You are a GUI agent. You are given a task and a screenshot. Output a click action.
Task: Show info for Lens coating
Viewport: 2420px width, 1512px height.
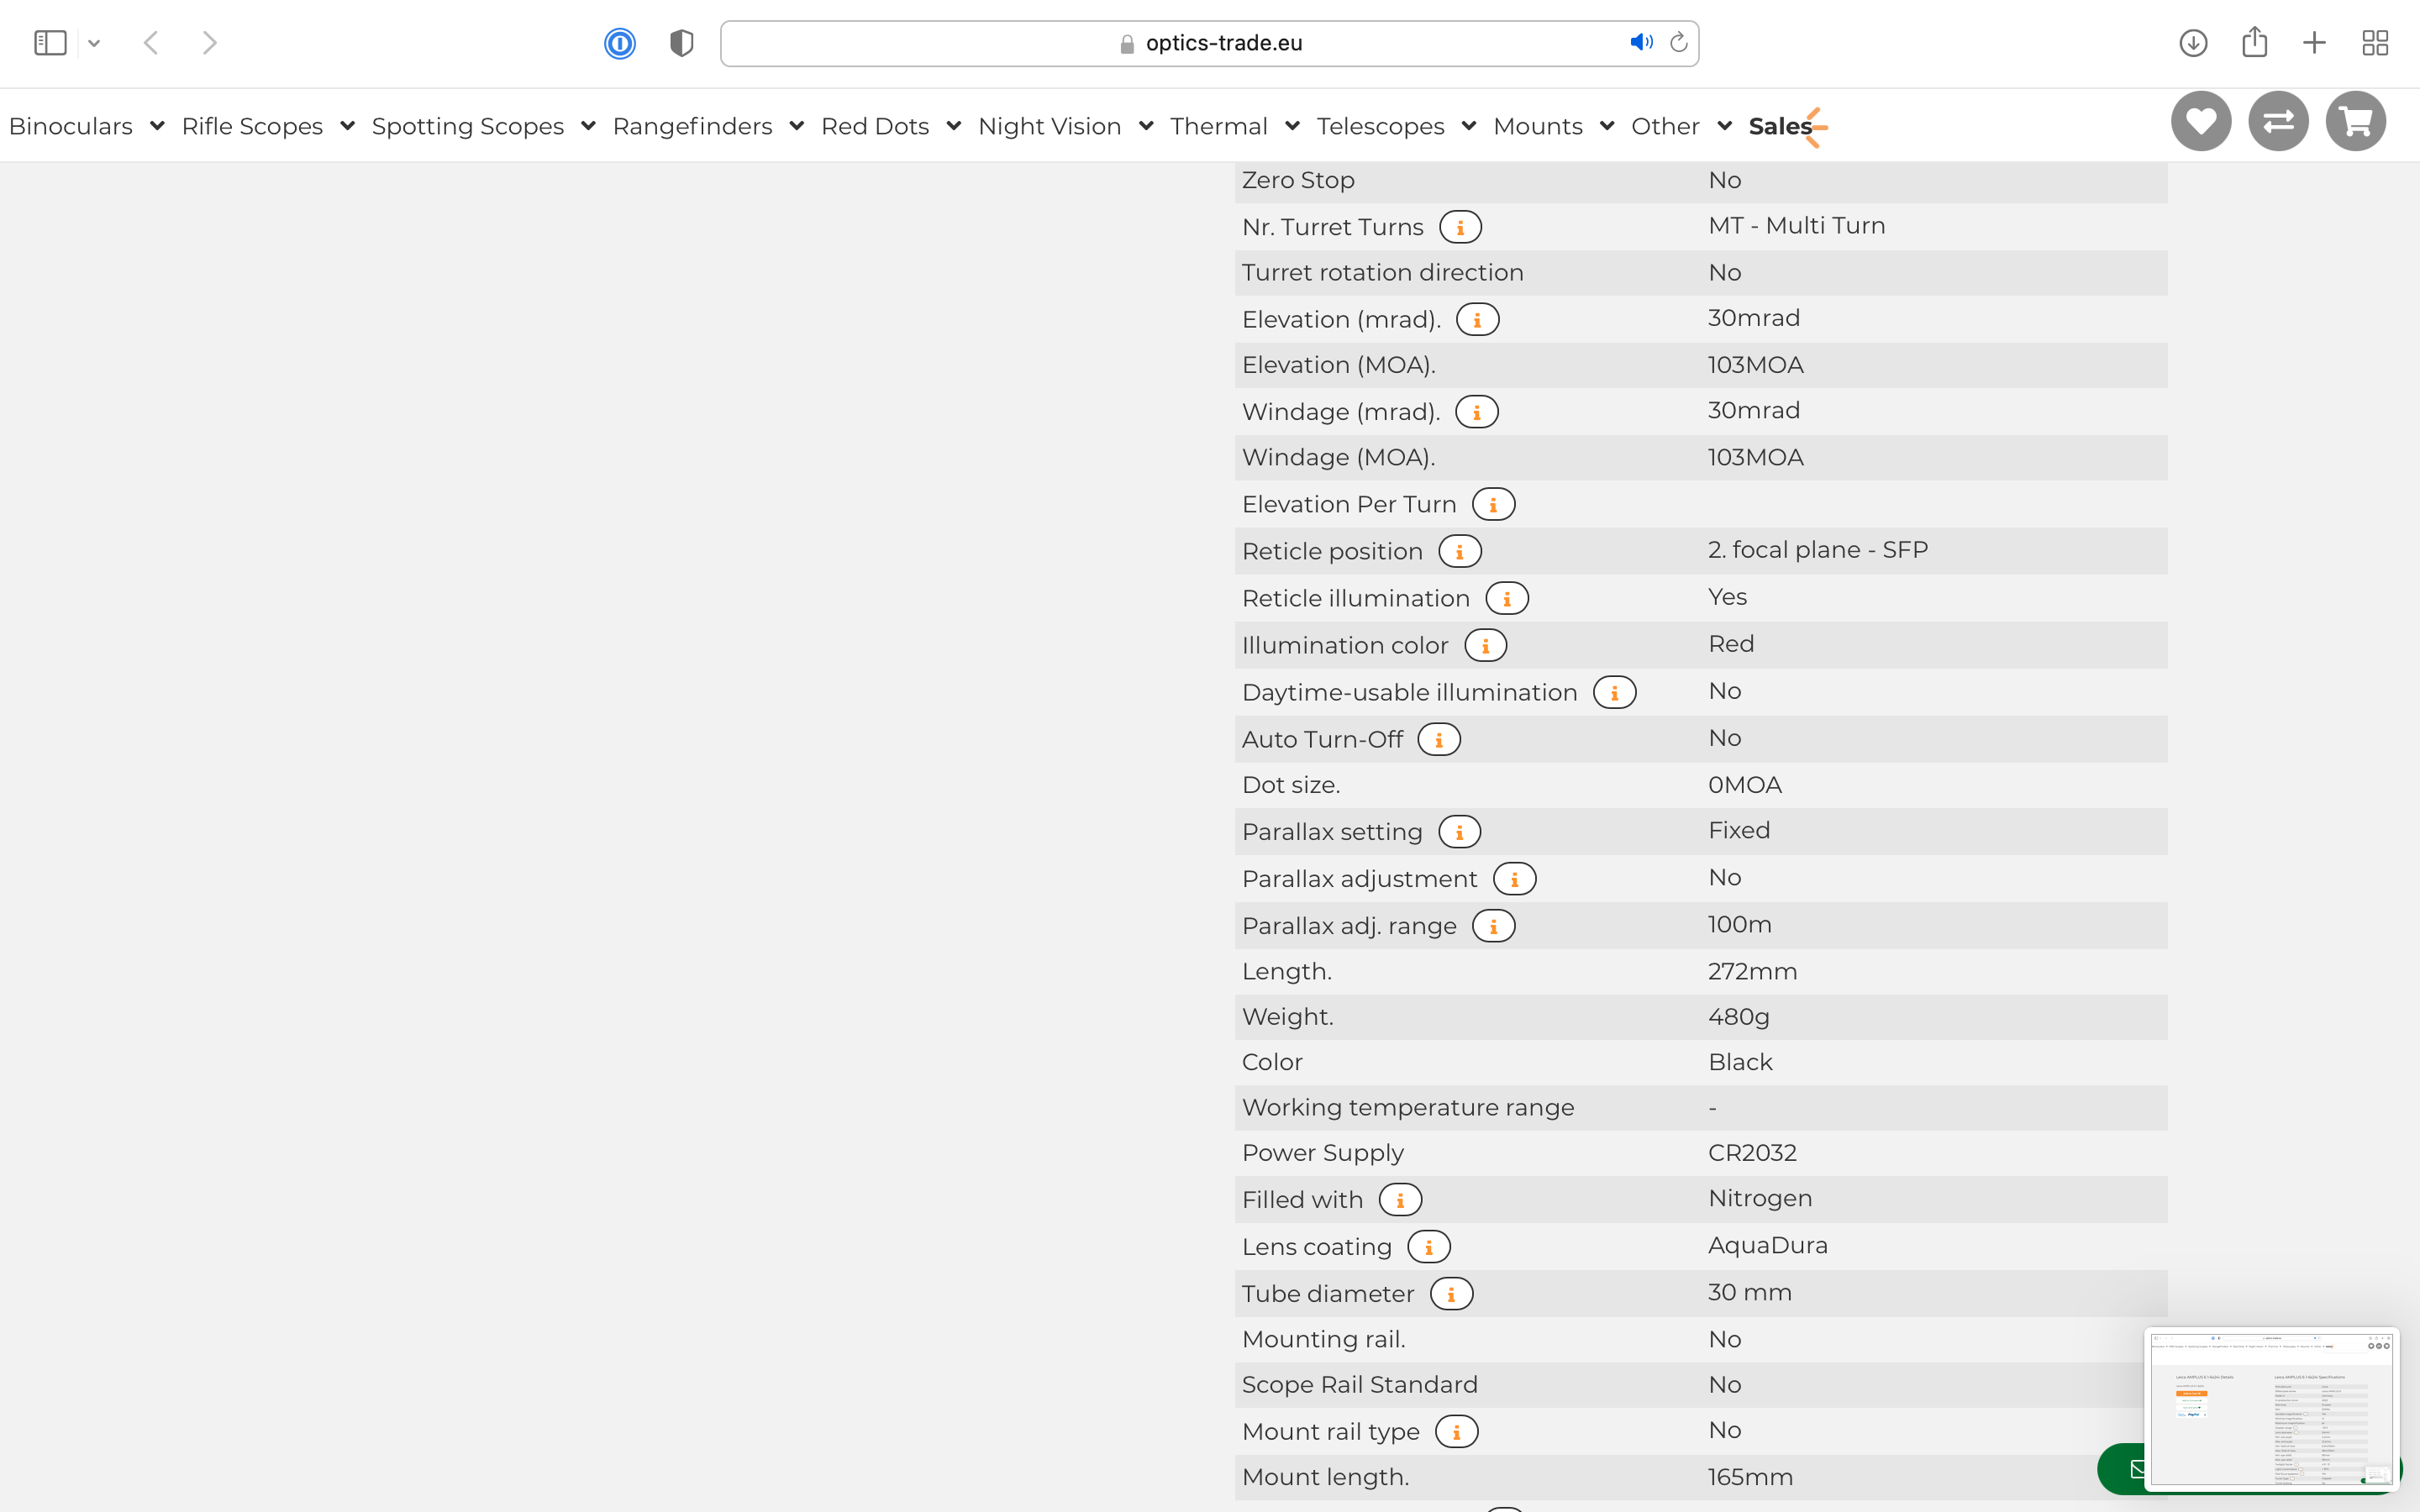tap(1428, 1247)
